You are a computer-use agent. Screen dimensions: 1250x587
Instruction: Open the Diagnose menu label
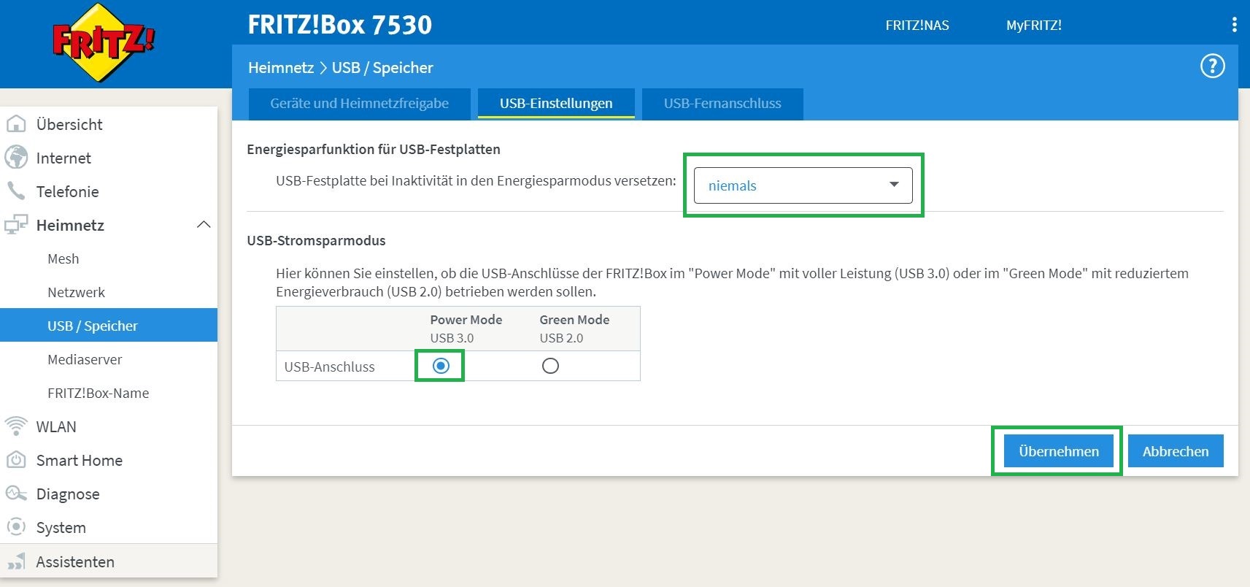pyautogui.click(x=68, y=494)
